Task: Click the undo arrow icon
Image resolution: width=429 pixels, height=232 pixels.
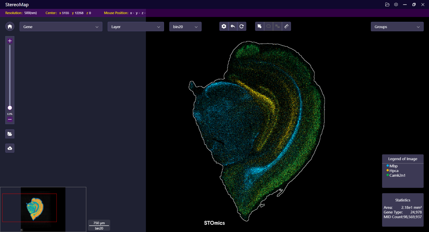Action: [233, 26]
